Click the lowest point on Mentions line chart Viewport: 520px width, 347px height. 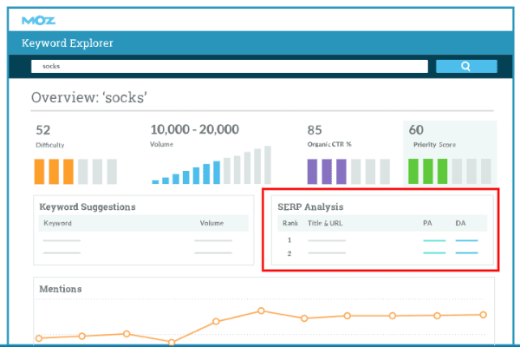pos(172,342)
